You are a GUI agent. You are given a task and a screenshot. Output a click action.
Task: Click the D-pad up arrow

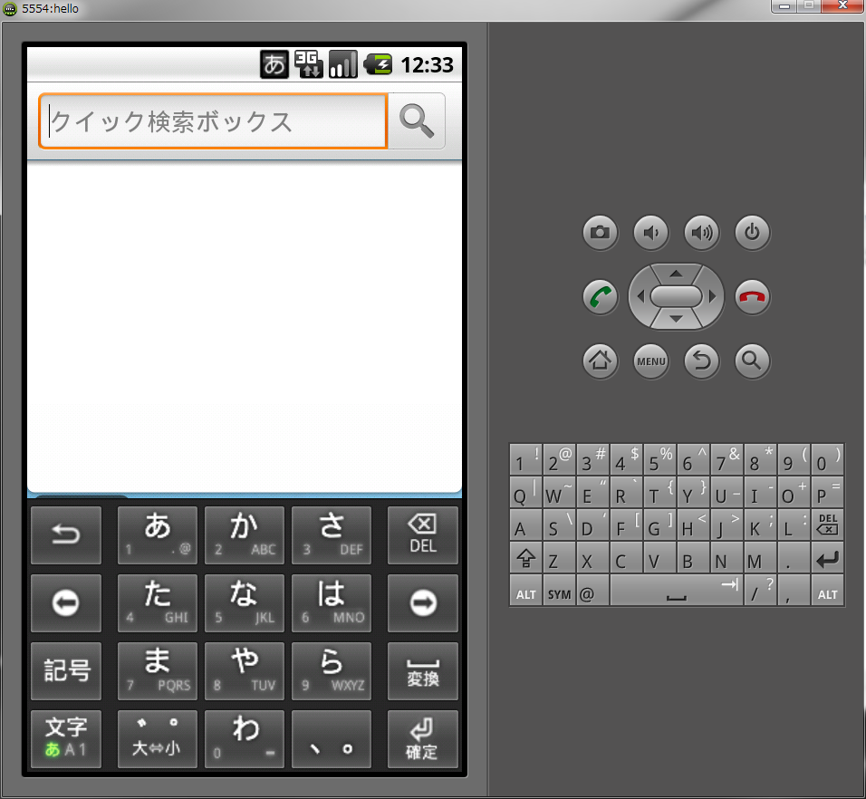pyautogui.click(x=676, y=274)
